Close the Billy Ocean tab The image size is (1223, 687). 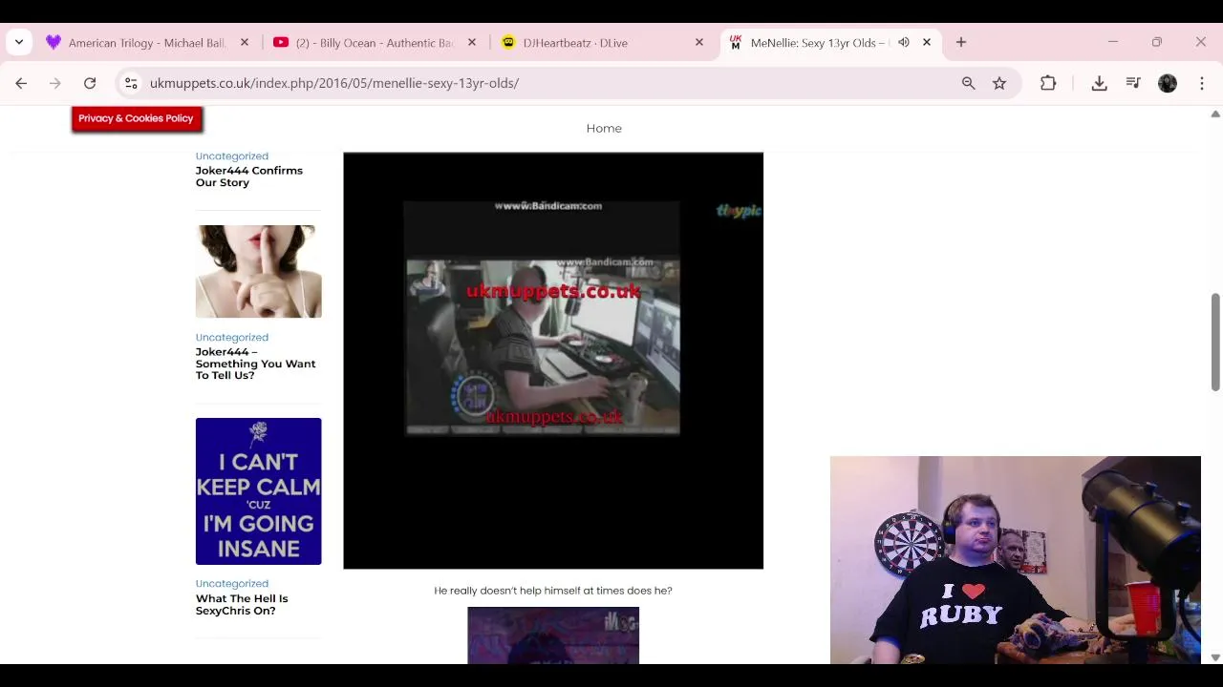point(472,43)
